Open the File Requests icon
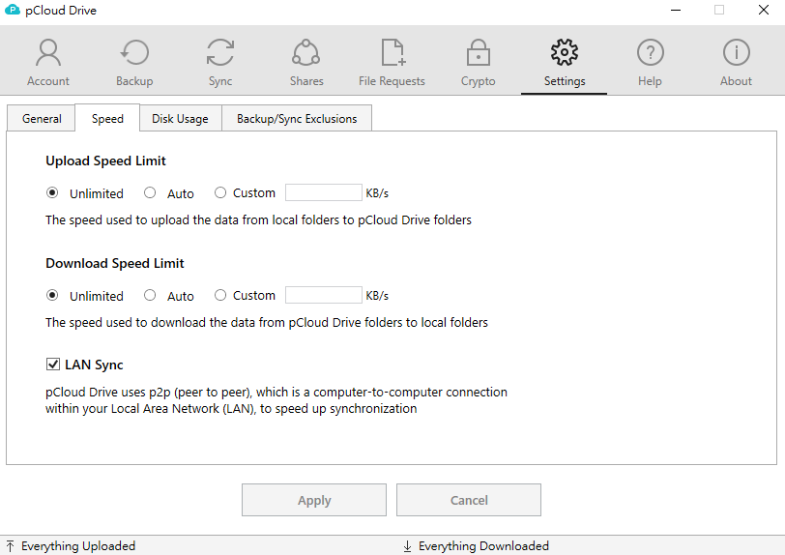The image size is (785, 555). click(392, 53)
